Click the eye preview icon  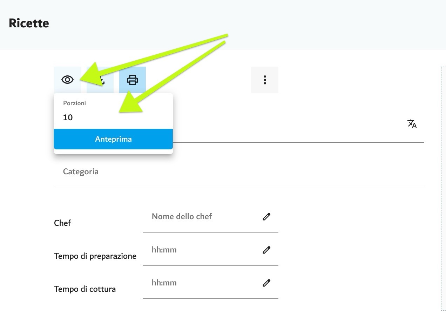point(67,80)
